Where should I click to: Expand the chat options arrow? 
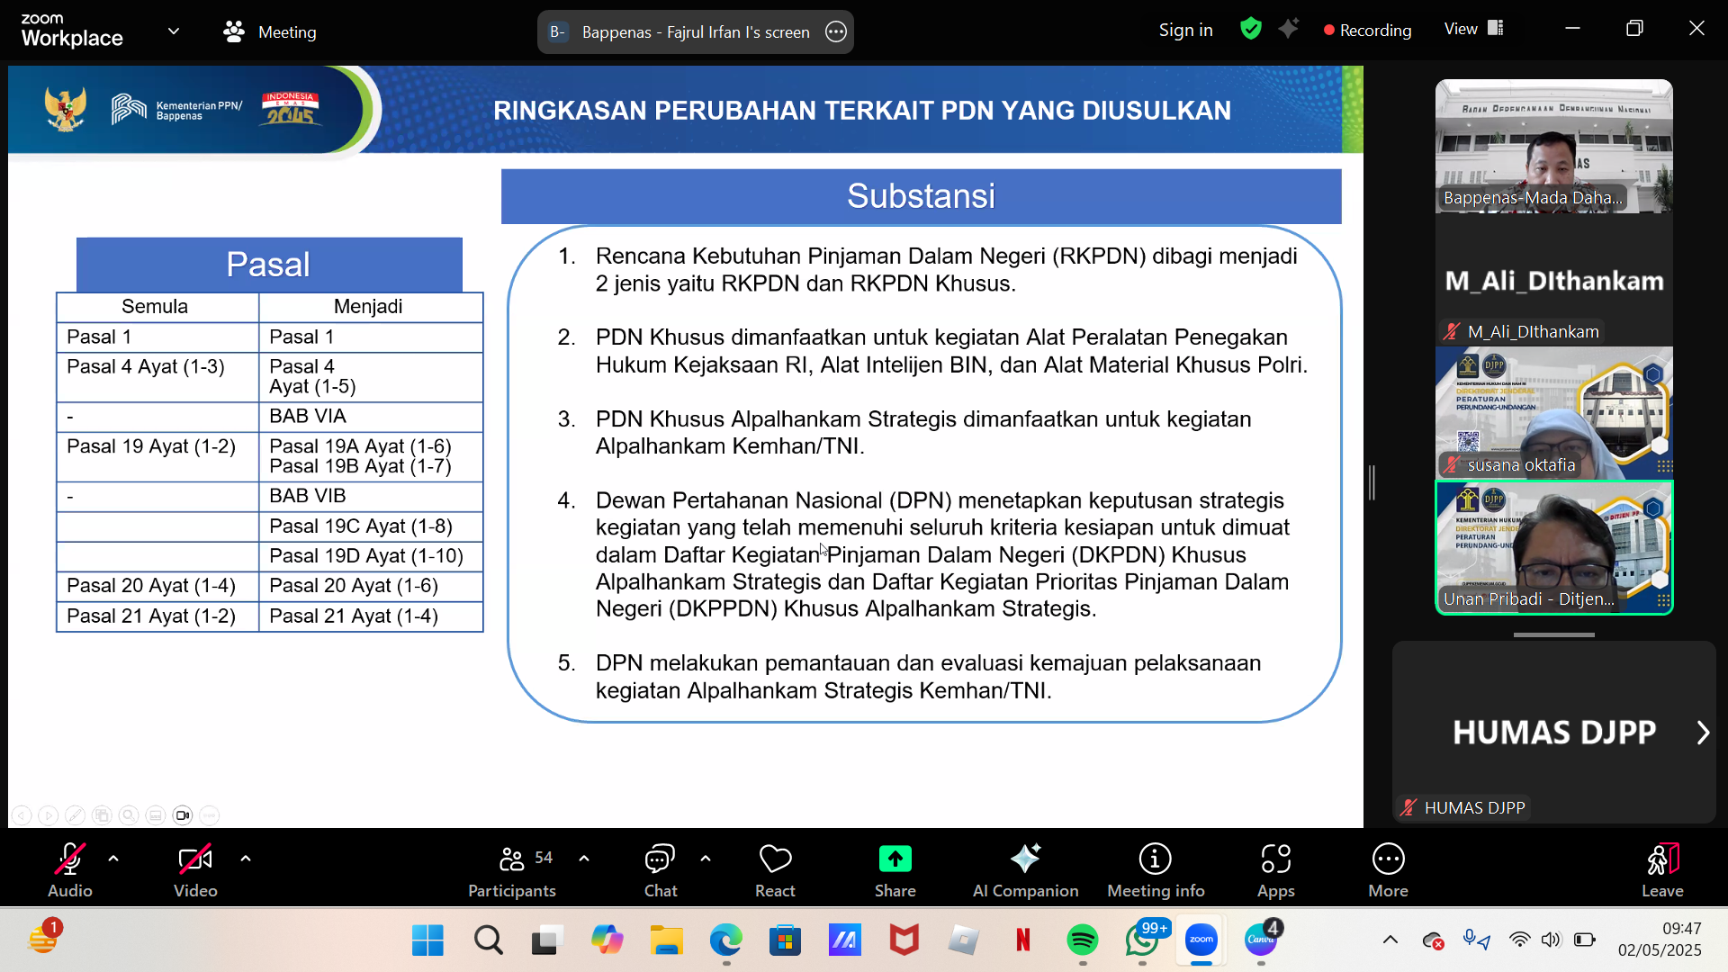706,859
